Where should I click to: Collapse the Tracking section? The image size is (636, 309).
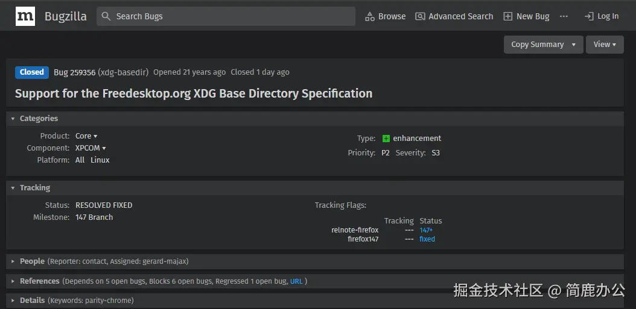point(13,188)
